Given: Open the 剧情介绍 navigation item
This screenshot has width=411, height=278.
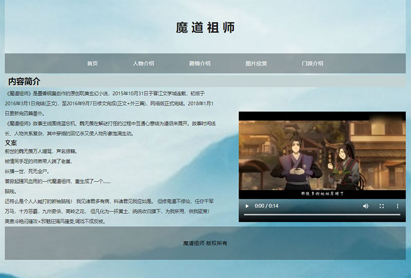Looking at the screenshot, I should [200, 64].
